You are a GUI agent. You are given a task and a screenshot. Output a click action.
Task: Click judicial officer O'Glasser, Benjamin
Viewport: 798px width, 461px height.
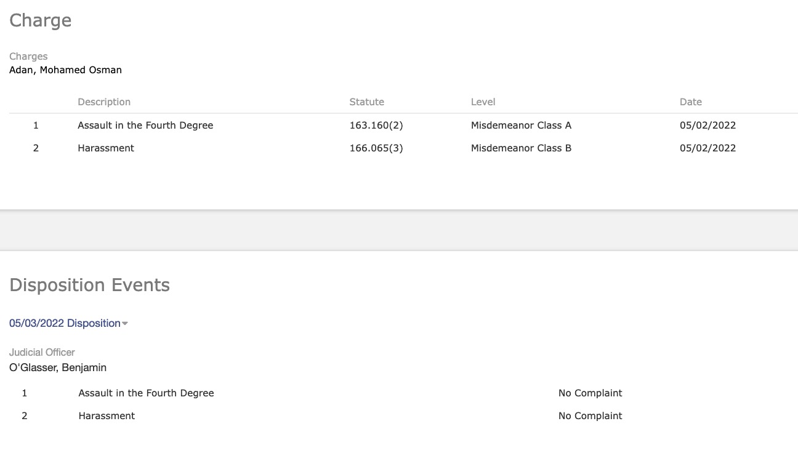pyautogui.click(x=58, y=368)
